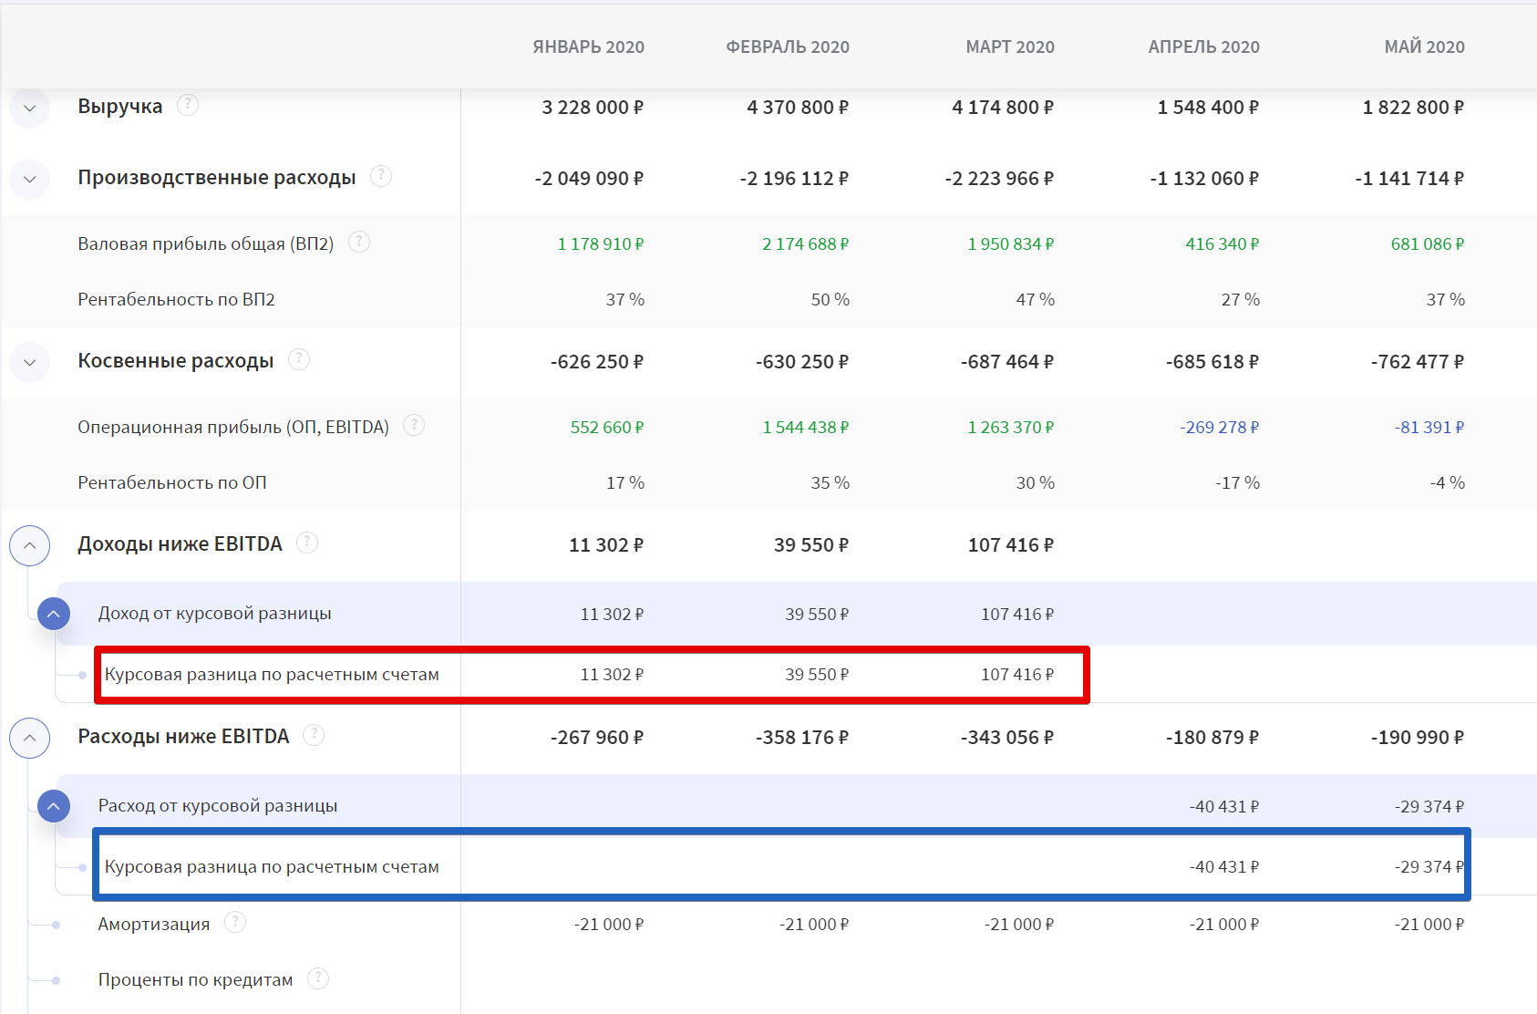
Task: Click bold Доходы ниже EBITDA value 107 416 ₽
Action: pyautogui.click(x=1011, y=545)
